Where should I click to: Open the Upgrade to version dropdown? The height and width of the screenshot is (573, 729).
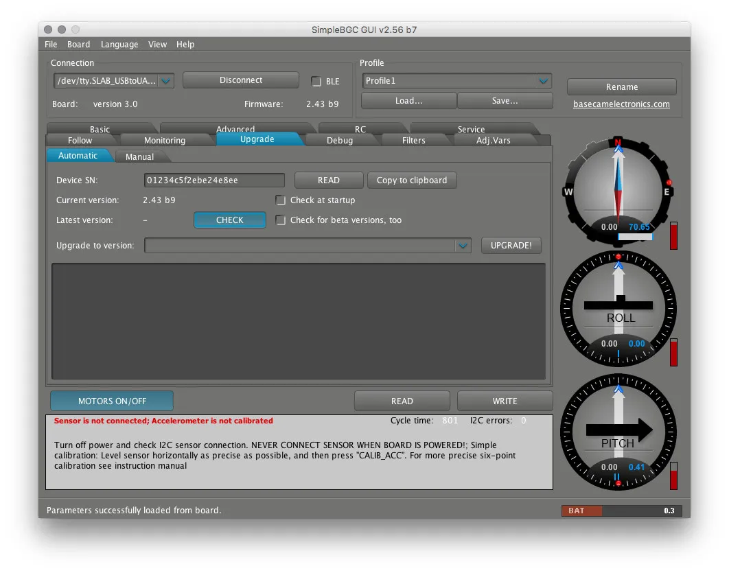pyautogui.click(x=463, y=246)
